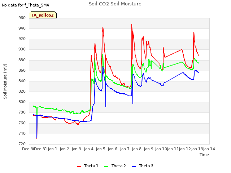Click the Jan 5 x-axis date label
231x173 pixels.
[x=100, y=149]
